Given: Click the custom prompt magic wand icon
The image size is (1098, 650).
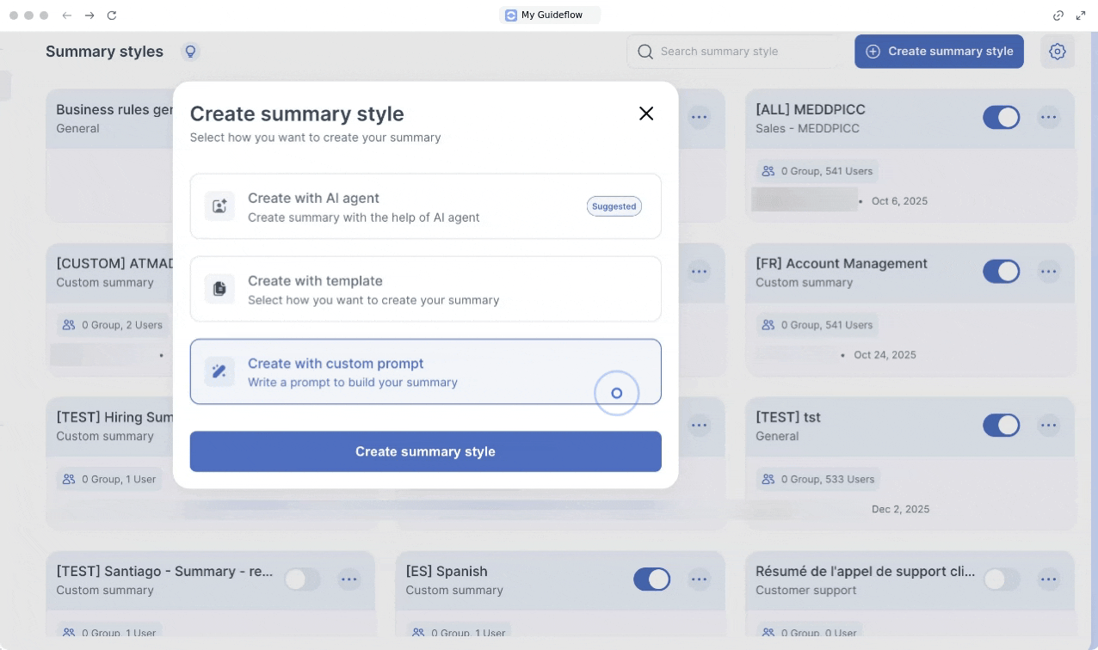Looking at the screenshot, I should (x=219, y=371).
